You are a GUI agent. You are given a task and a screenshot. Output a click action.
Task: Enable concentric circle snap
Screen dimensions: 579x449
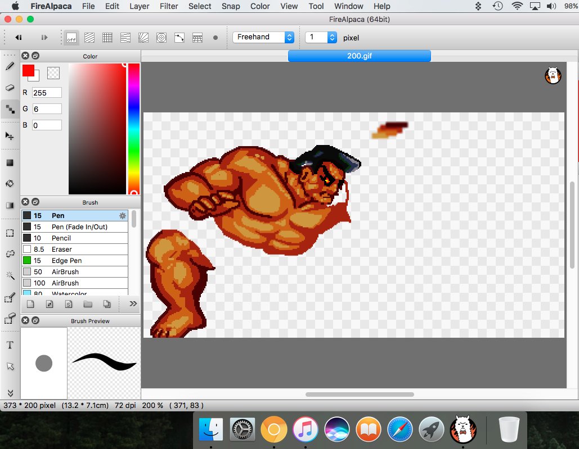161,38
